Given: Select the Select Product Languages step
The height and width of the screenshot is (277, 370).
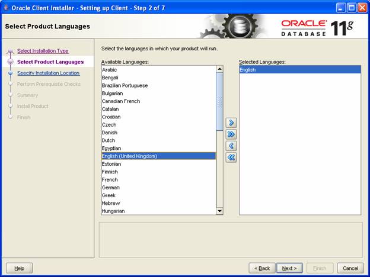Looking at the screenshot, I should point(50,62).
